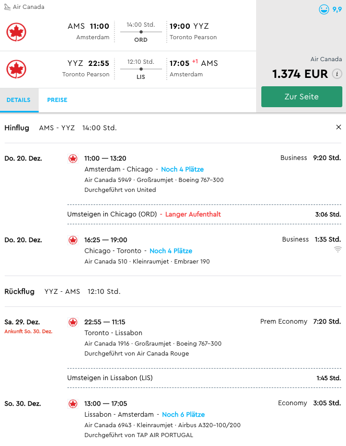Click the price info icon beside 1.374 EUR

click(x=337, y=74)
